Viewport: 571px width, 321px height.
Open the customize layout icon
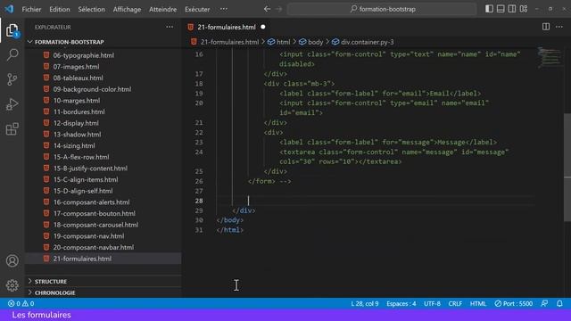(x=524, y=9)
